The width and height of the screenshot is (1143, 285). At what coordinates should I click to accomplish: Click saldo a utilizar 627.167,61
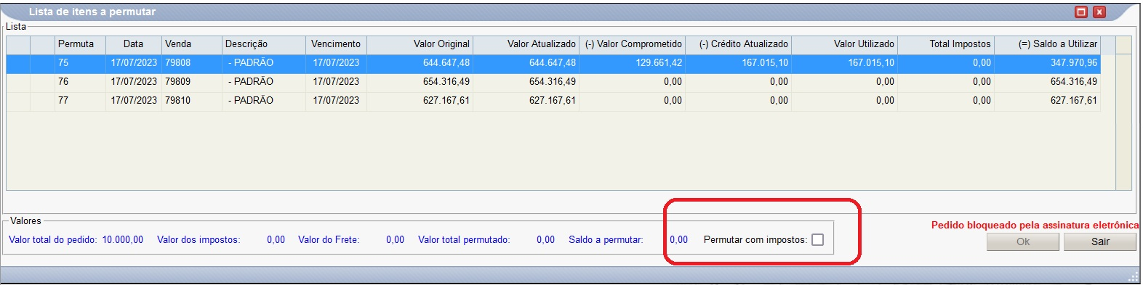click(1074, 101)
